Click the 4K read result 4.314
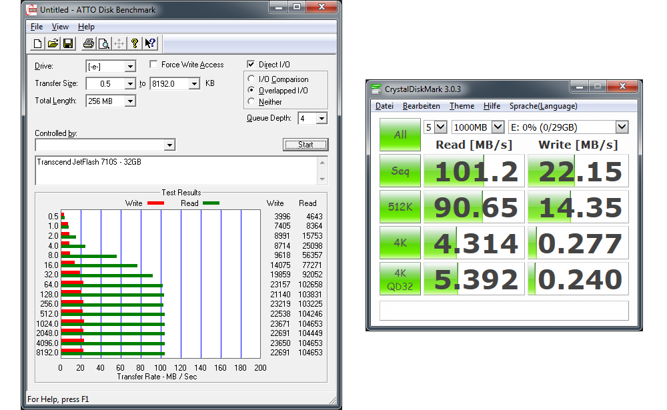Screen dimensions: 667x410 (x=474, y=243)
